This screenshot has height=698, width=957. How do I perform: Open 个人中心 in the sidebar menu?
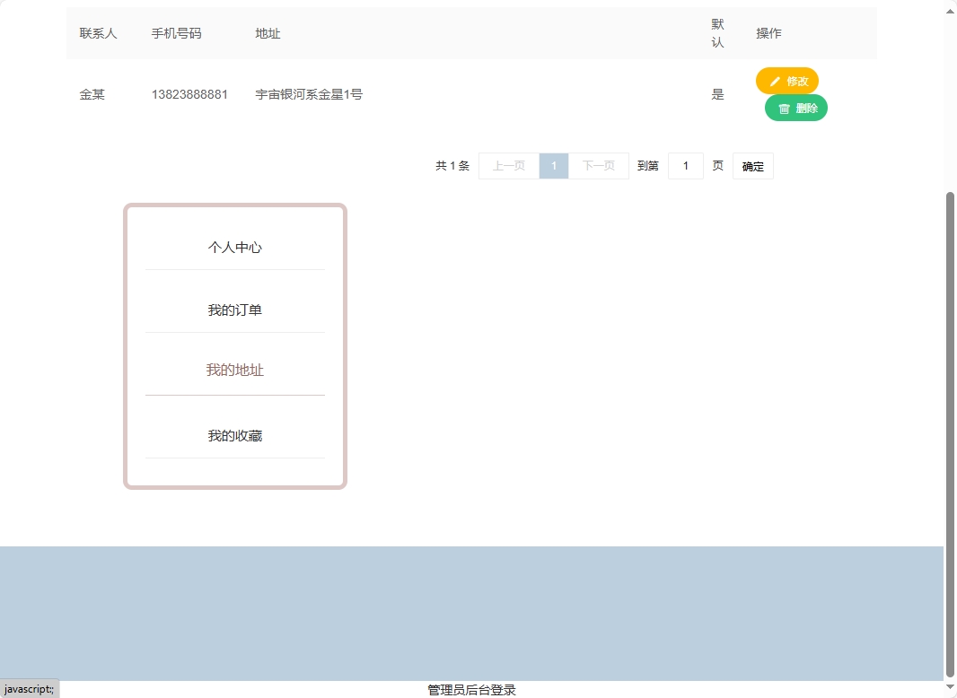tap(234, 247)
